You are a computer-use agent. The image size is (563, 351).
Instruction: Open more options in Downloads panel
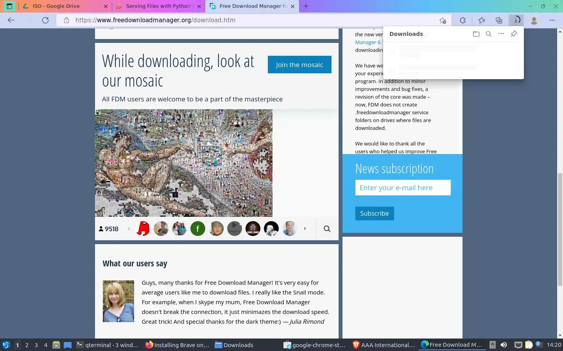501,34
